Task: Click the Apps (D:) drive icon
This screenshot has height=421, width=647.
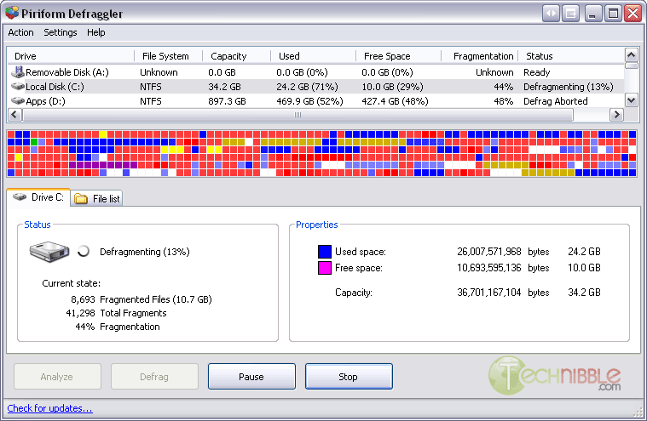Action: coord(18,101)
